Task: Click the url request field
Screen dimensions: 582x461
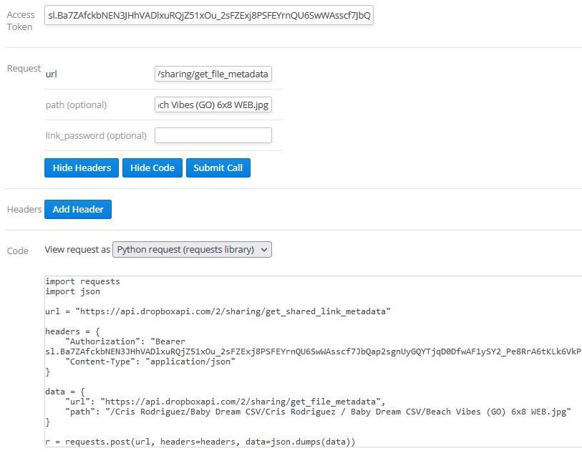Action: (x=213, y=74)
